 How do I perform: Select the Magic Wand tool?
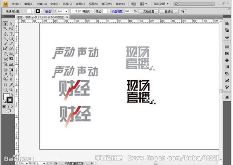click(5, 28)
